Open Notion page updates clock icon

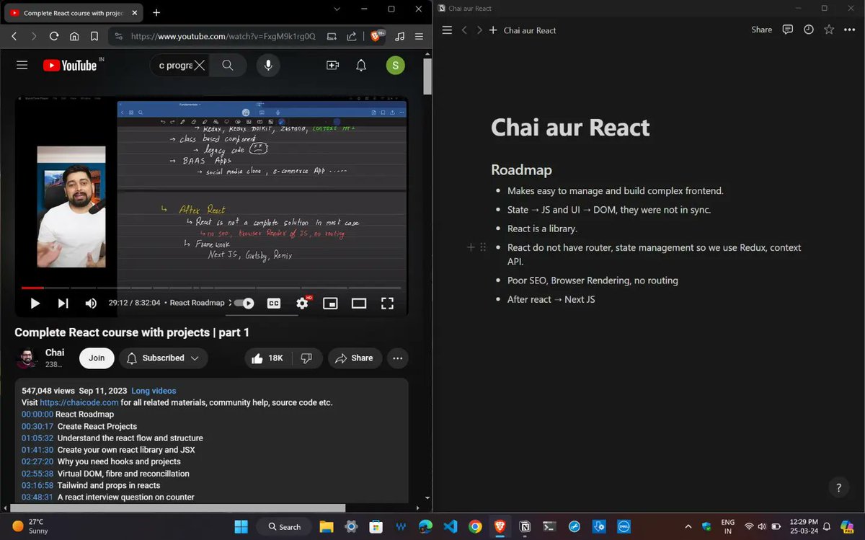(809, 30)
